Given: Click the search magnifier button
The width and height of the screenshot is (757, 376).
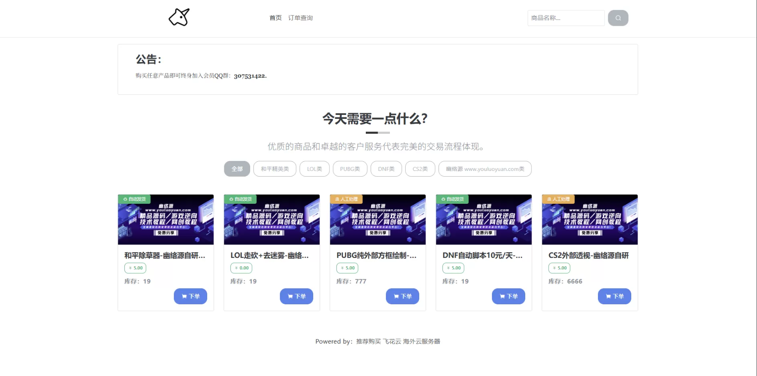Looking at the screenshot, I should coord(618,18).
